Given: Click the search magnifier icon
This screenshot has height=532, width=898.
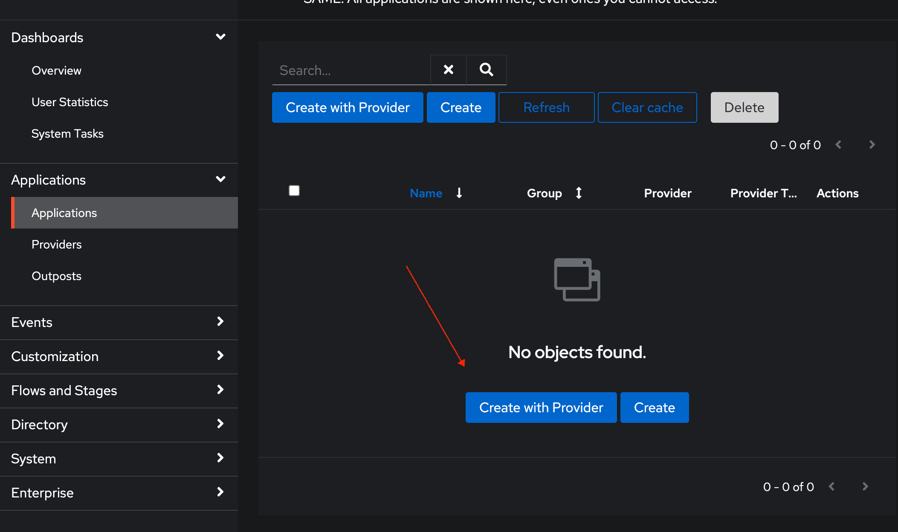Looking at the screenshot, I should click(486, 69).
